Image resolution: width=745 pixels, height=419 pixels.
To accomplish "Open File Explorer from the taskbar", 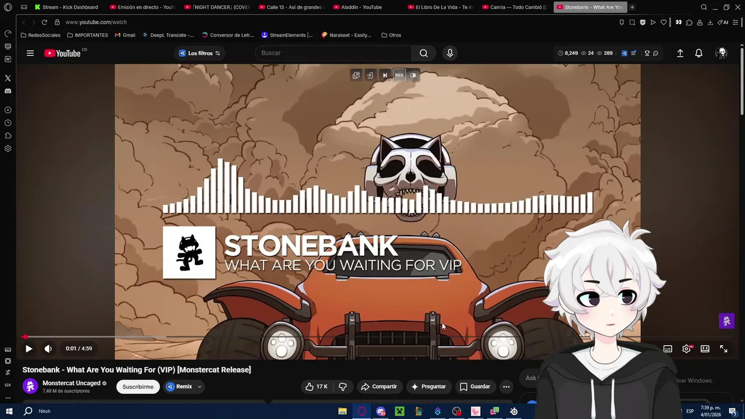I will pyautogui.click(x=342, y=411).
